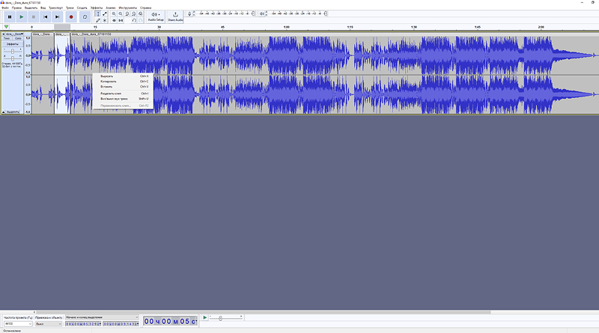Open the Создать menu
599x333 pixels.
(x=82, y=7)
